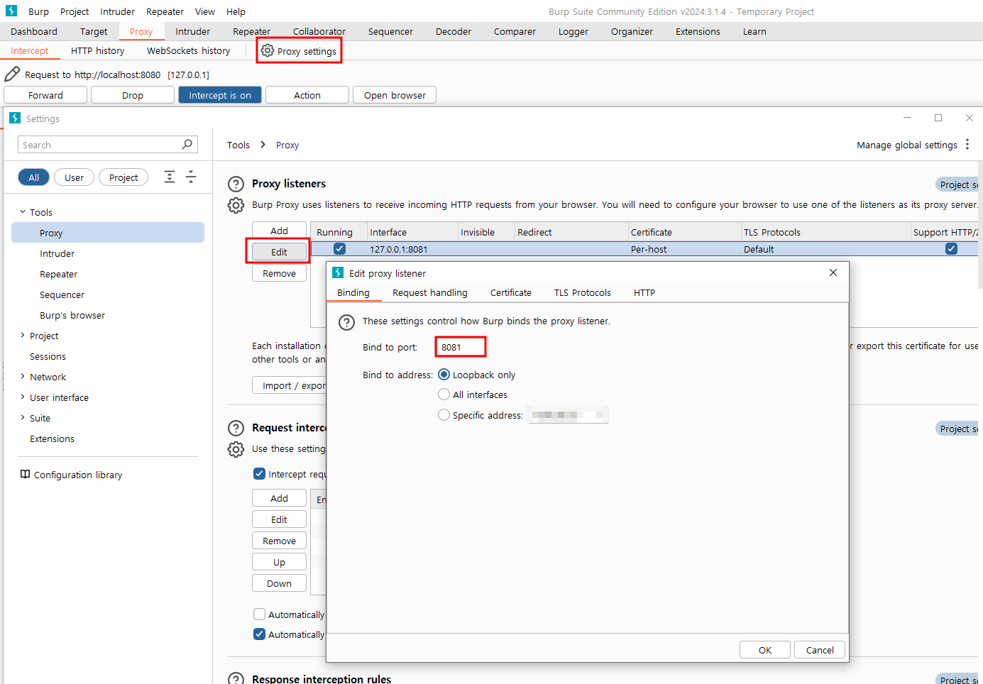Select the Loopback only radio button
The height and width of the screenshot is (684, 983).
(x=444, y=374)
